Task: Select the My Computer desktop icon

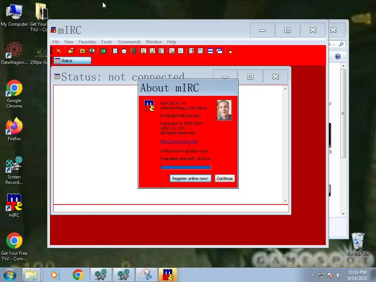Action: [x=14, y=15]
